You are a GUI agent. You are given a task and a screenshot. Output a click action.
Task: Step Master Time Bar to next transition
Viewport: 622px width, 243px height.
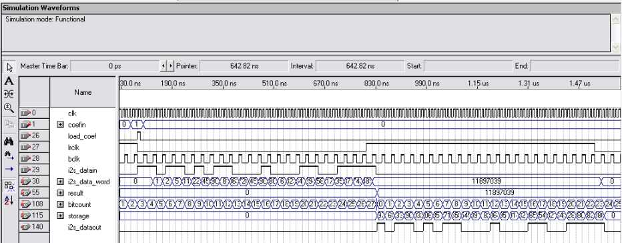[171, 65]
